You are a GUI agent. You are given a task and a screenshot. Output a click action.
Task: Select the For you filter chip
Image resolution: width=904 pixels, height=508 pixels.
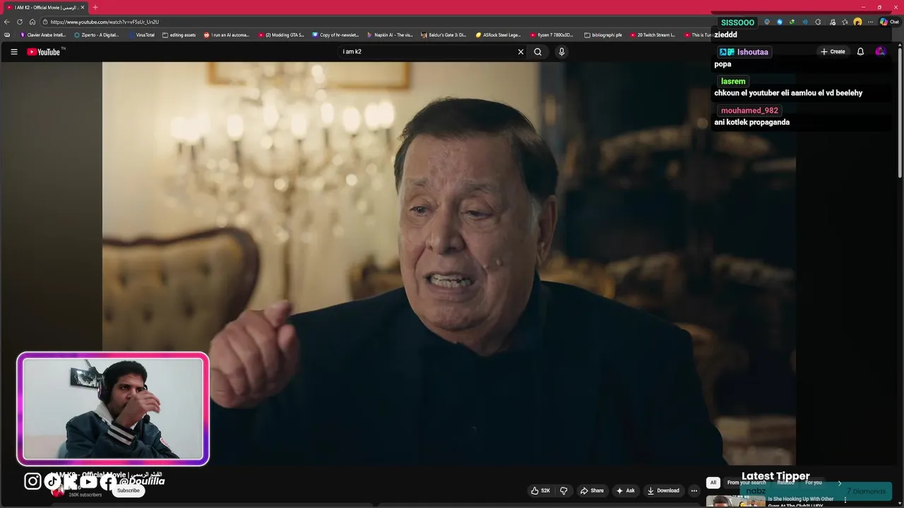814,483
